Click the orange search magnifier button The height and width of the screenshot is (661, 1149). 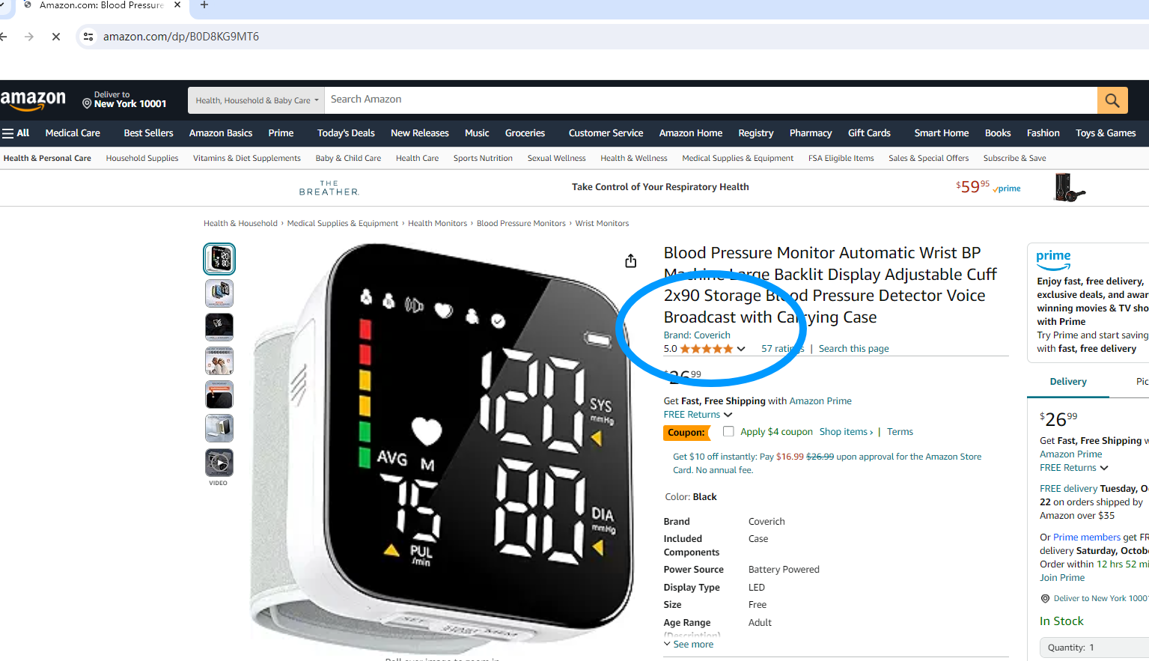click(x=1112, y=100)
